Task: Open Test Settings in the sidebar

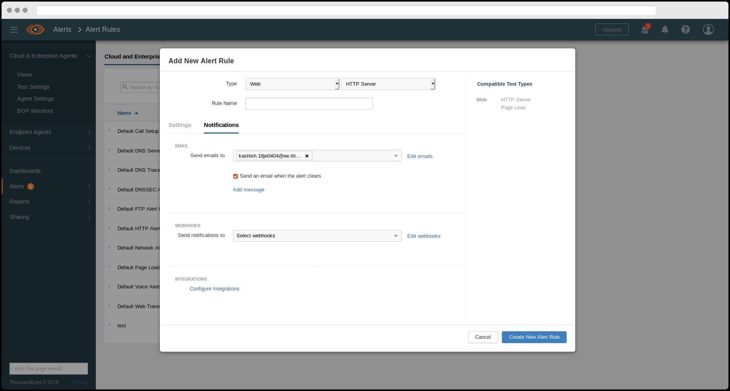Action: 33,87
